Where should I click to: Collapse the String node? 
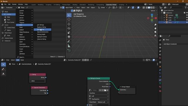pos(31,74)
